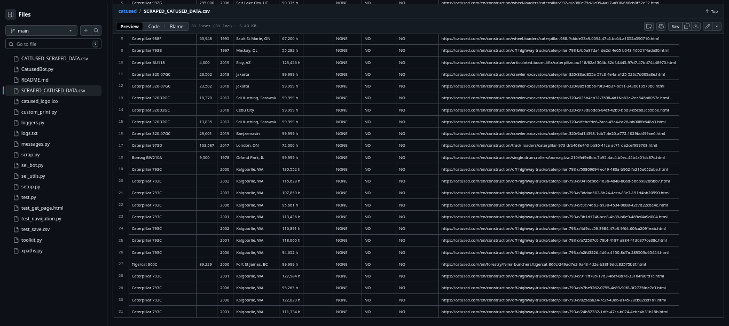This screenshot has width=729, height=326.
Task: Open logs.txt from the file list
Action: pos(30,133)
